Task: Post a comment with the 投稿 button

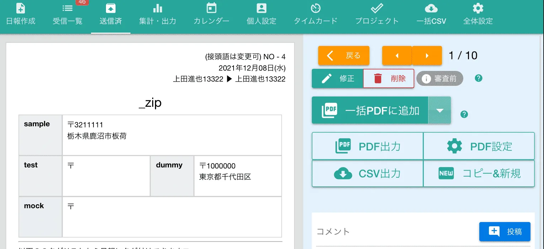Action: (505, 231)
